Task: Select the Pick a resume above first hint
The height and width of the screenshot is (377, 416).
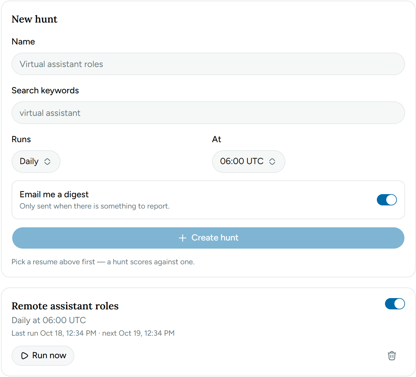Action: [103, 262]
